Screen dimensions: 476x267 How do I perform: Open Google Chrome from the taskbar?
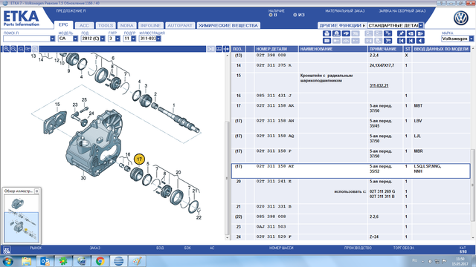[x=100, y=260]
